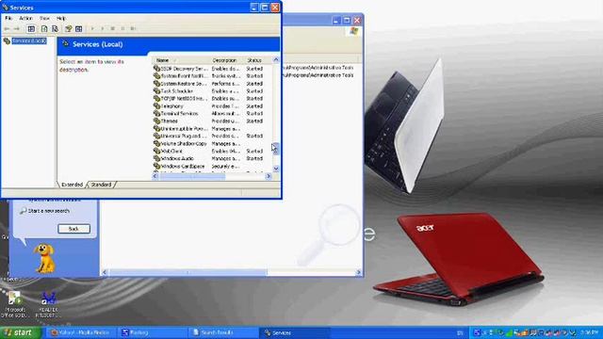Click the services list scroll-left arrow
Screen dimensions: 603x339
[x=155, y=176]
